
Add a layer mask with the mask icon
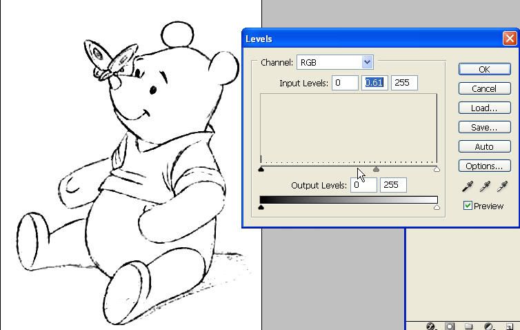450,327
